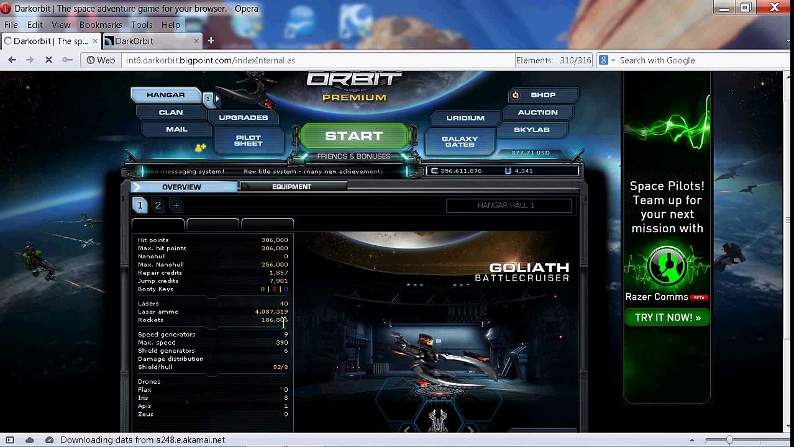Screen dimensions: 794x447
Task: Click the yellow invite friend icon
Action: (x=200, y=148)
